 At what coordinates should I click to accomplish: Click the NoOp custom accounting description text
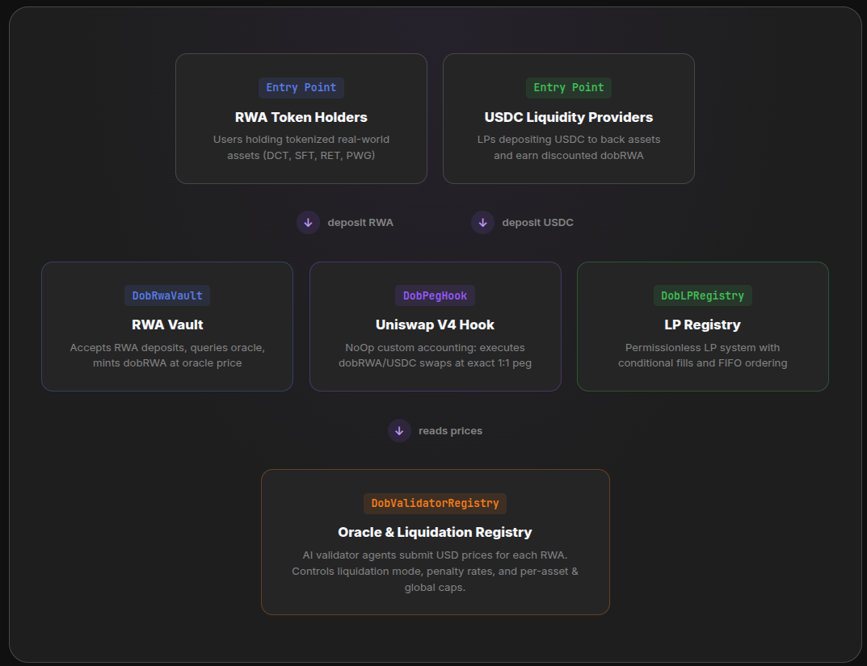[435, 355]
